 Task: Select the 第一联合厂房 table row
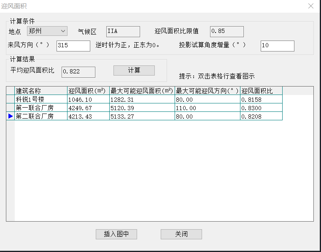tap(41, 108)
